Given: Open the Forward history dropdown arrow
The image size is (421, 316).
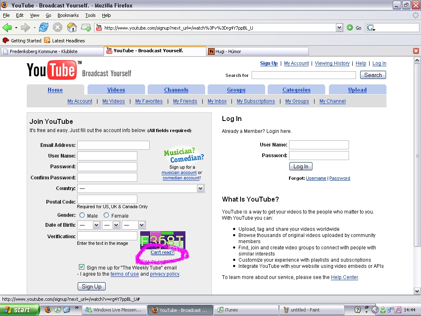Looking at the screenshot, I should click(35, 28).
